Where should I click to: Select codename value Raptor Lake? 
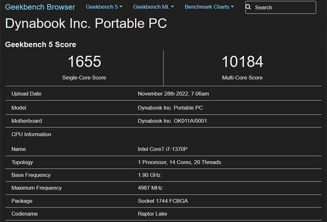tap(152, 214)
